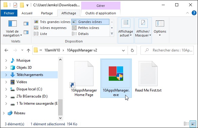Click the search box Rechercher dans
Image resolution: width=198 pixels, height=128 pixels.
click(169, 50)
